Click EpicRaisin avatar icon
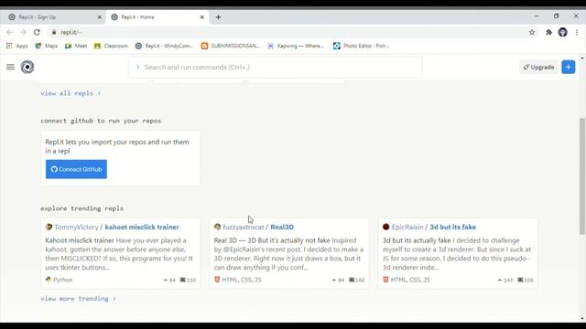 (386, 227)
